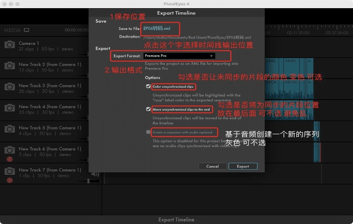Click the monitor icon next to MEDIA
353x224 pixels.
26,30
